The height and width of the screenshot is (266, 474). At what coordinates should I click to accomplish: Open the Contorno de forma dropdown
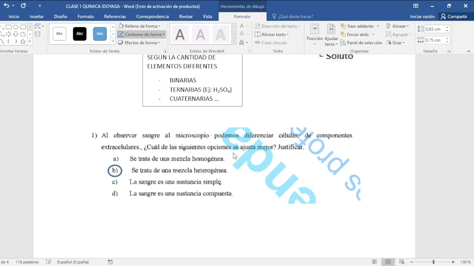141,34
